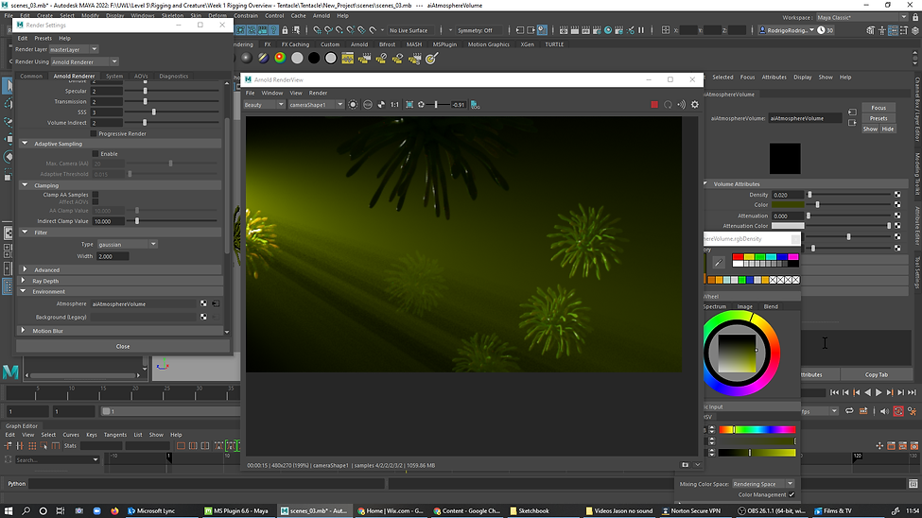Click the Atmosphere map checker button

[203, 304]
